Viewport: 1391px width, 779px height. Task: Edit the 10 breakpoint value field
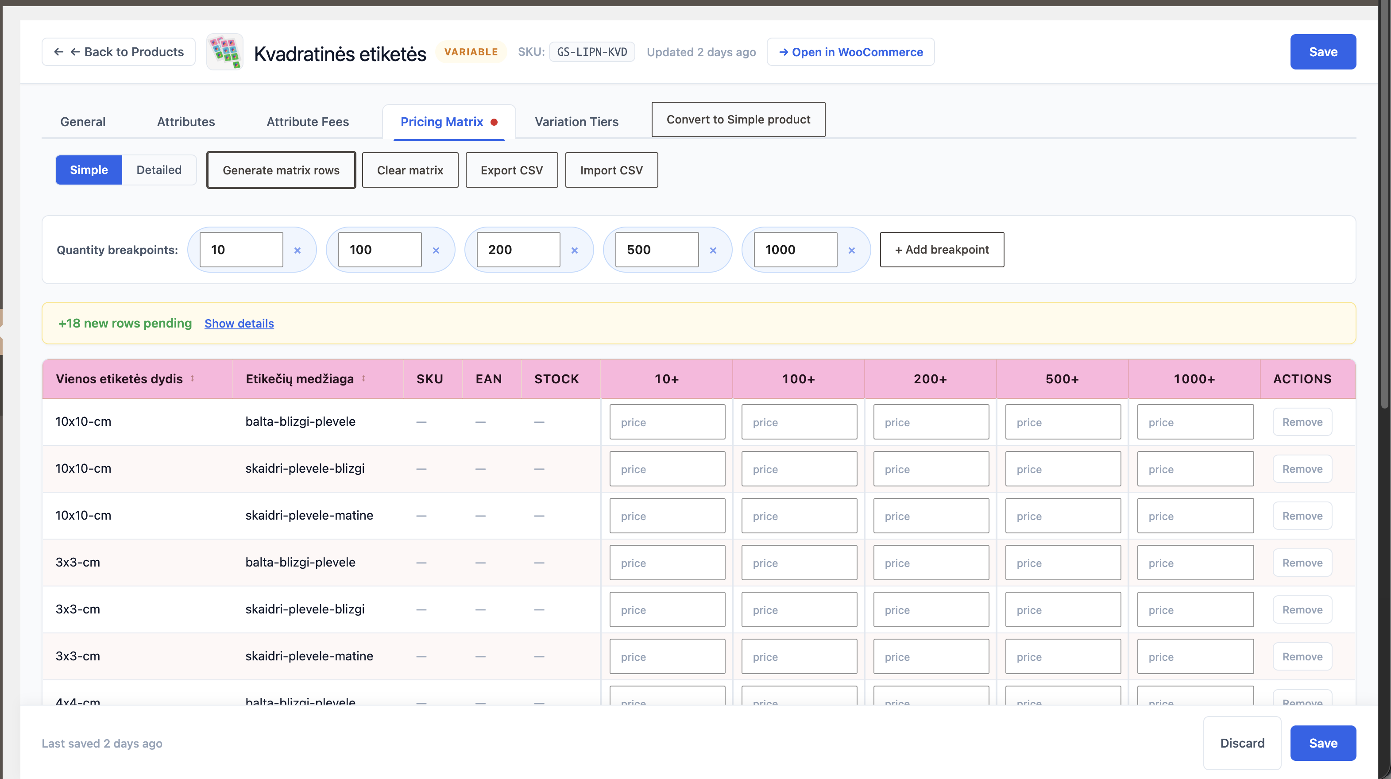[x=241, y=249]
